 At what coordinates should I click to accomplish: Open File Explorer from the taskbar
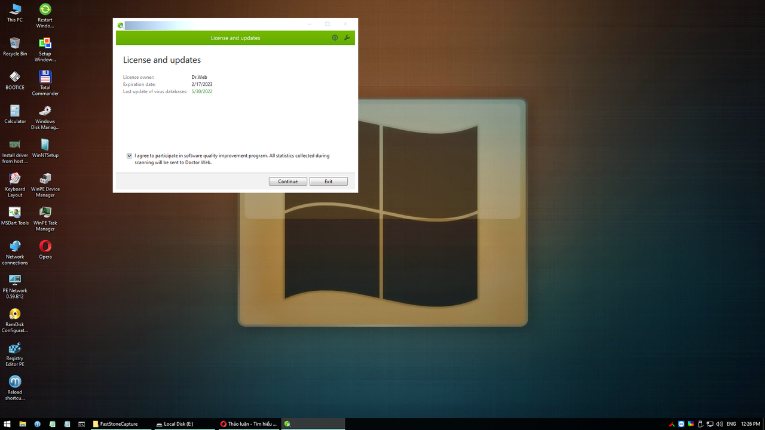click(x=23, y=424)
